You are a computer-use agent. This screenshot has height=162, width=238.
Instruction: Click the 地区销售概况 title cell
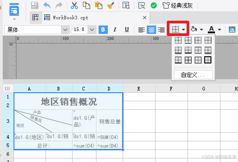[69, 101]
